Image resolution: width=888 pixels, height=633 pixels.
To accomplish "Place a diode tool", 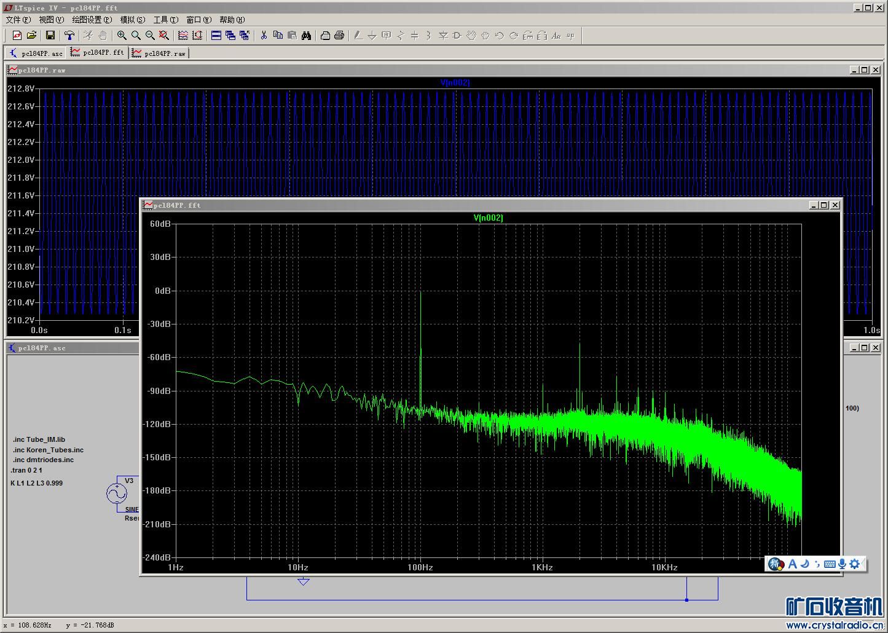I will [x=443, y=36].
